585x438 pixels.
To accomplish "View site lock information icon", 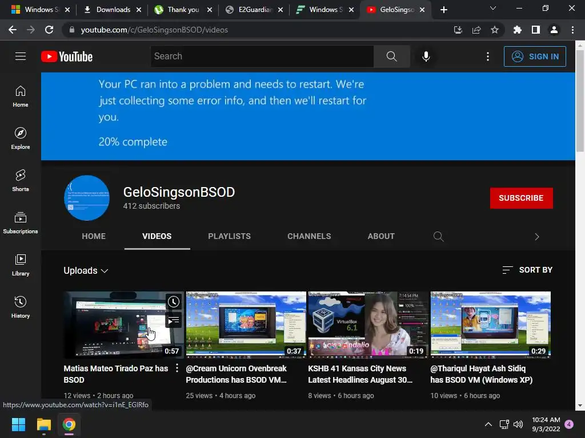I will coord(71,30).
